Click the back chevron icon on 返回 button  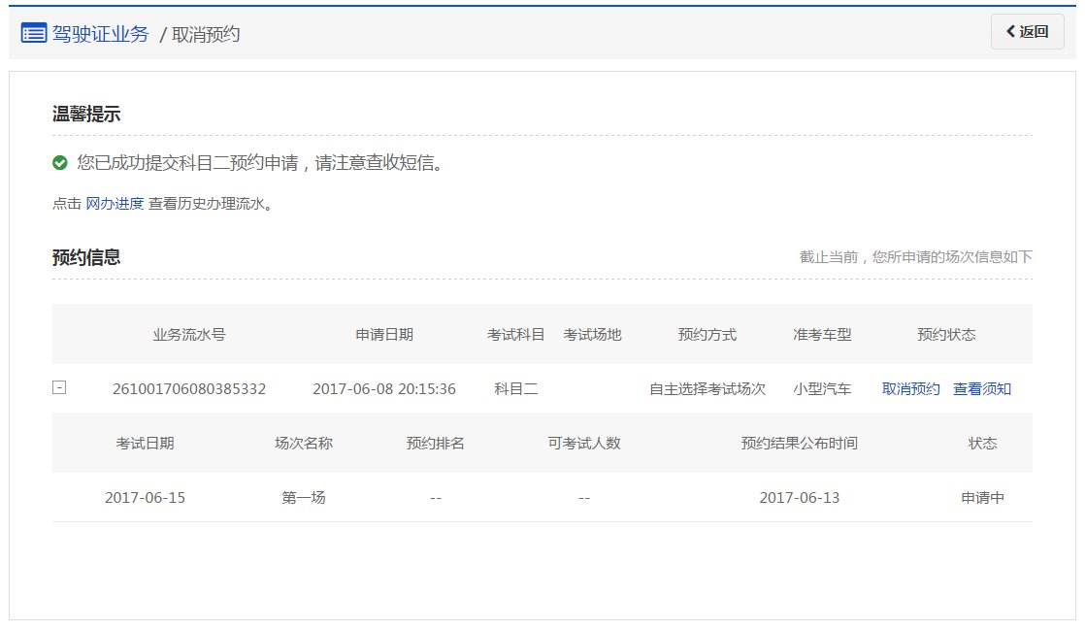coord(1009,32)
